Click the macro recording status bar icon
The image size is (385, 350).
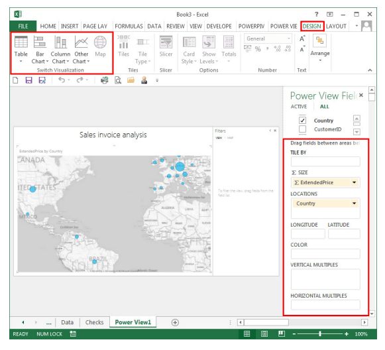(73, 333)
